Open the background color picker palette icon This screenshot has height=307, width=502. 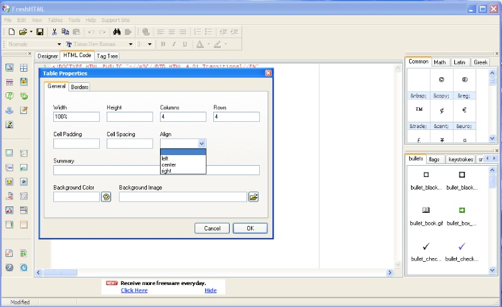click(106, 197)
